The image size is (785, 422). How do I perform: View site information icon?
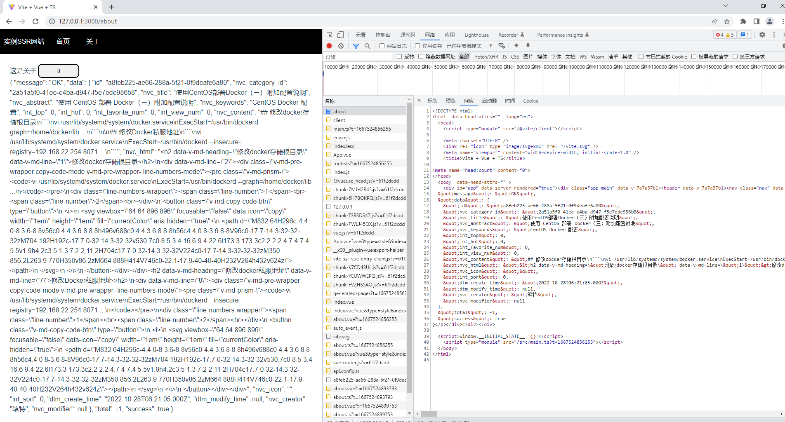pyautogui.click(x=52, y=21)
